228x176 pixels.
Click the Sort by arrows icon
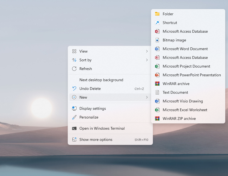(x=74, y=60)
